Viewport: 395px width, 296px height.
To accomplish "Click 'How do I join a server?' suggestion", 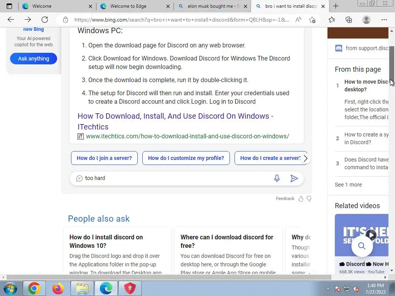I will 104,158.
